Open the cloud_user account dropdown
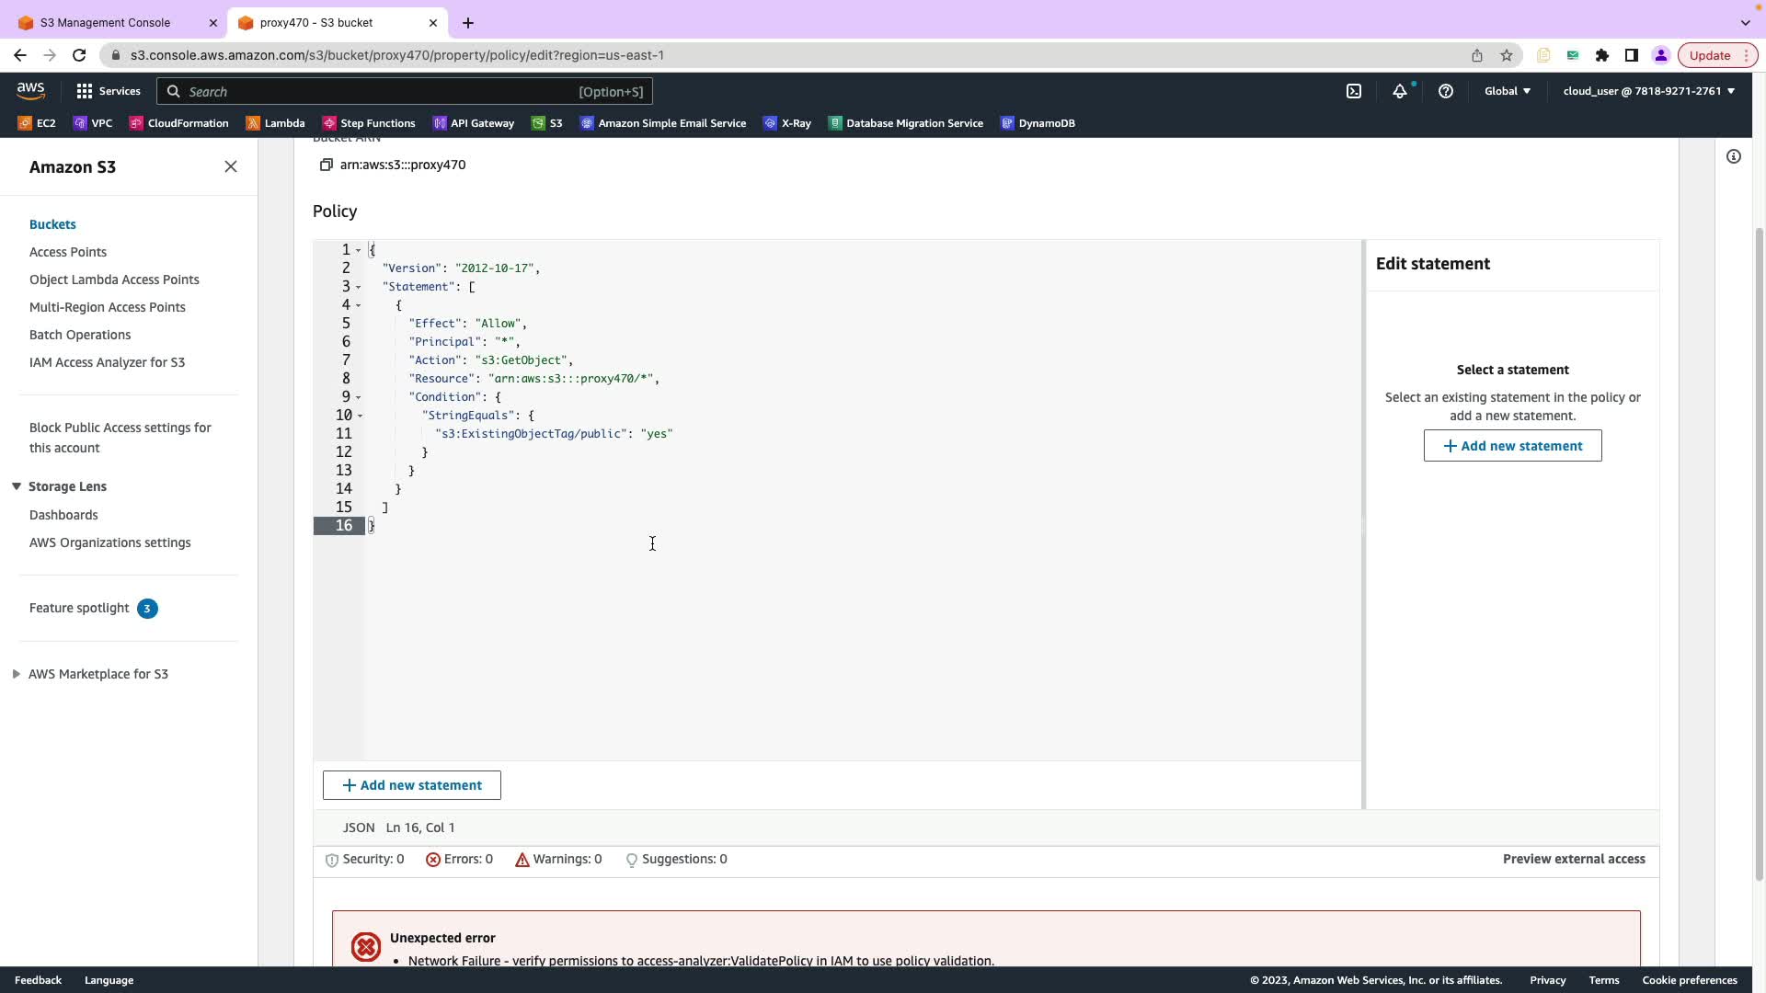The height and width of the screenshot is (993, 1766). (x=1648, y=91)
